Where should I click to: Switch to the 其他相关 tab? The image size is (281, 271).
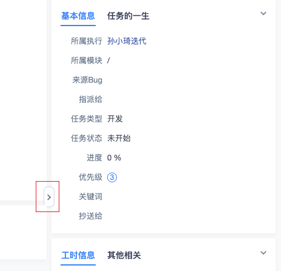point(124,255)
